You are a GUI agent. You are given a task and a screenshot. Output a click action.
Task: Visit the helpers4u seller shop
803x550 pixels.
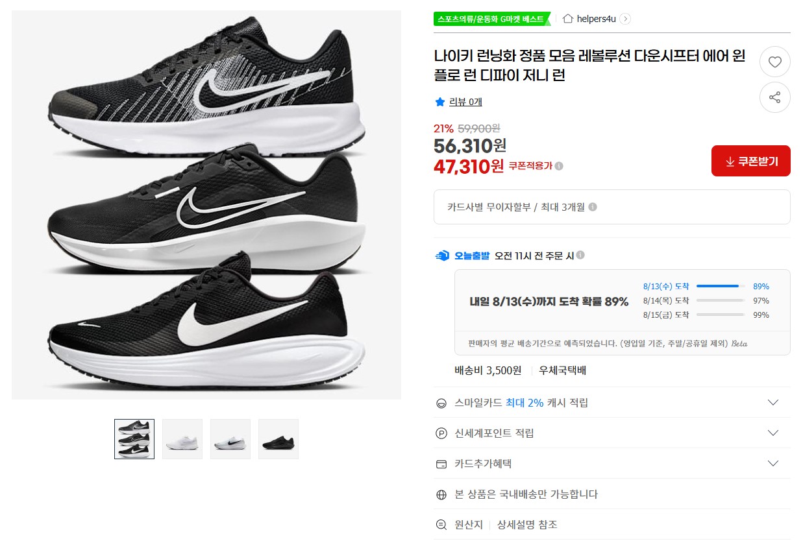tap(596, 19)
